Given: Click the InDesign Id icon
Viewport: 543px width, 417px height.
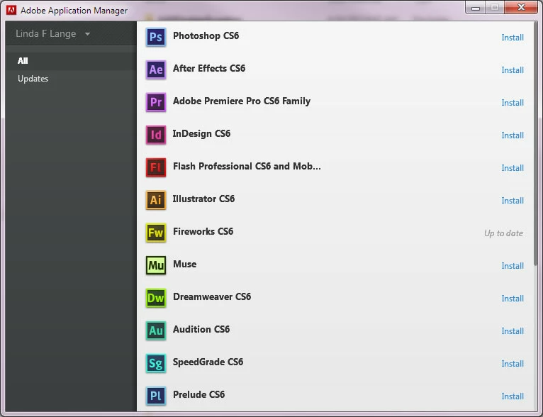Looking at the screenshot, I should pos(156,135).
